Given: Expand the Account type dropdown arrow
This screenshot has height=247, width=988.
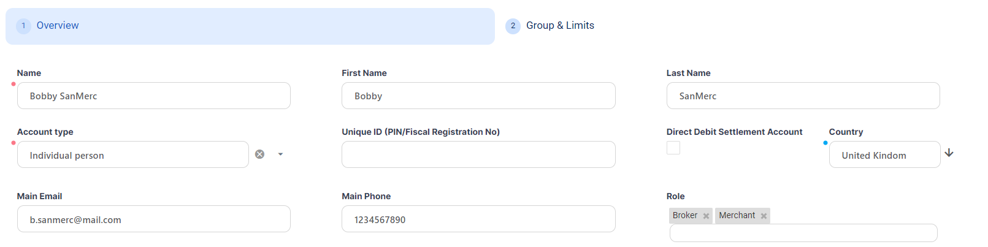Looking at the screenshot, I should 280,154.
